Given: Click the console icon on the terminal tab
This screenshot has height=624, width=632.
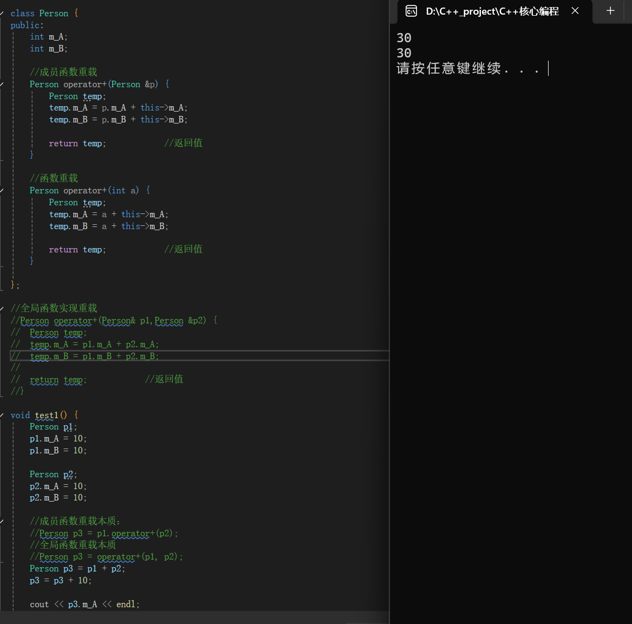Looking at the screenshot, I should [x=411, y=11].
